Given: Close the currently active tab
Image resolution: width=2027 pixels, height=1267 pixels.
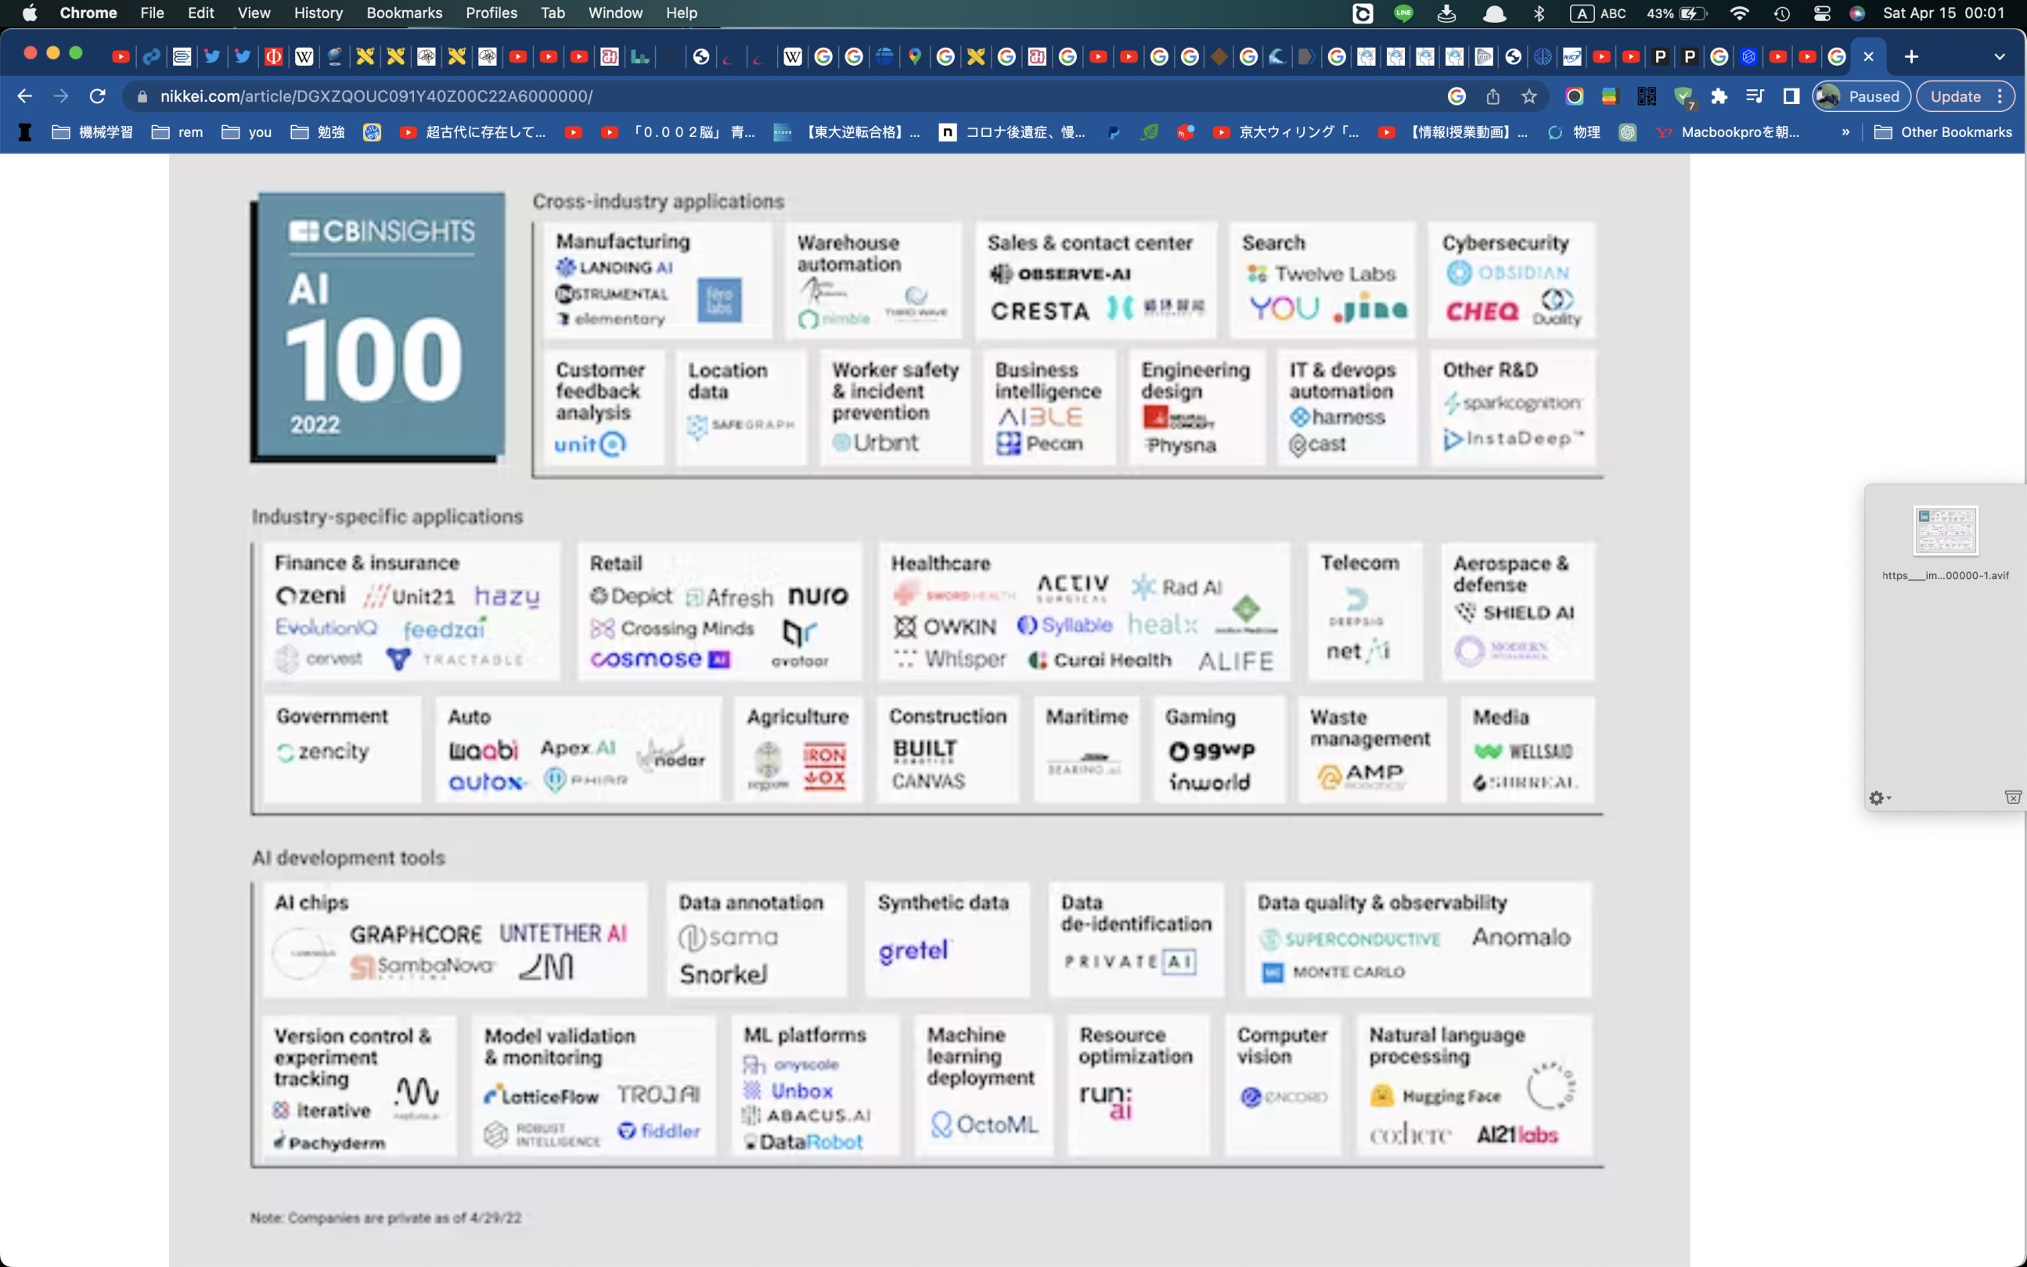Looking at the screenshot, I should click(1869, 56).
